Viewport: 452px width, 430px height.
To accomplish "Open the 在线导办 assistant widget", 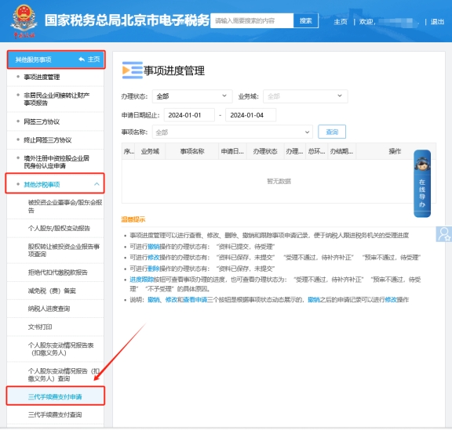I will [x=422, y=183].
